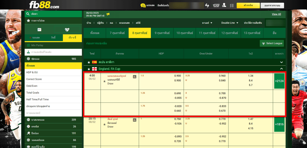
Task: Click the ice hockey icon beside ฮอคกี้น้ำแข็ง
Action: [28, 147]
